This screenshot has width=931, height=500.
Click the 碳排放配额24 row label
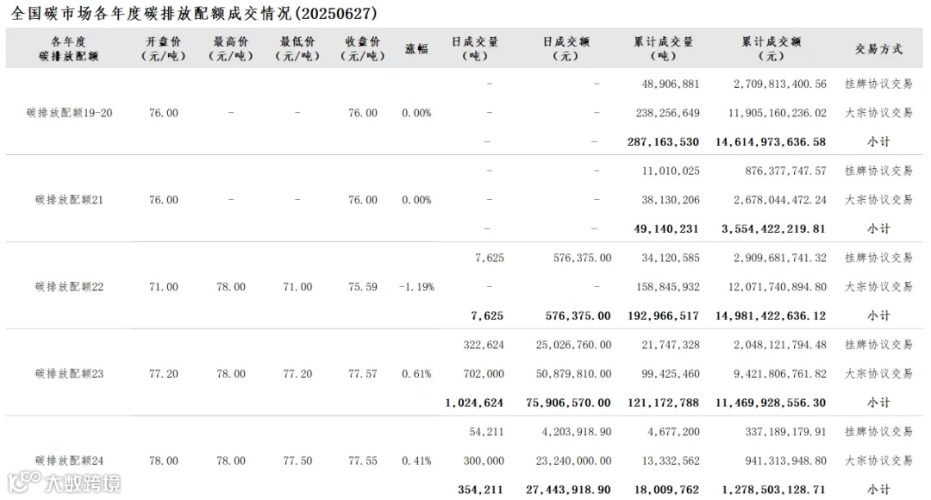coord(69,461)
